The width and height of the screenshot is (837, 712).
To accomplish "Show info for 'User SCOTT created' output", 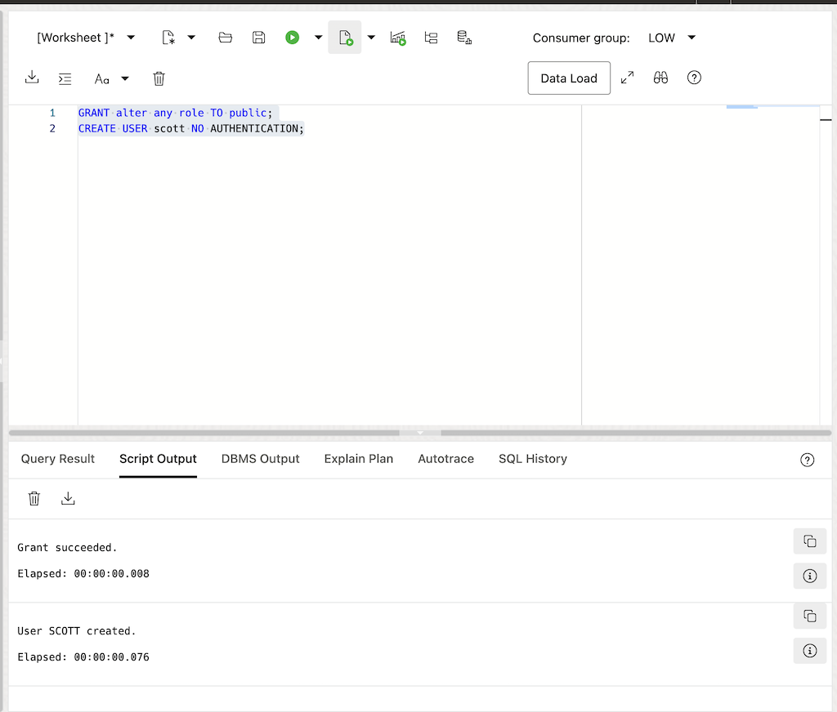I will [810, 651].
